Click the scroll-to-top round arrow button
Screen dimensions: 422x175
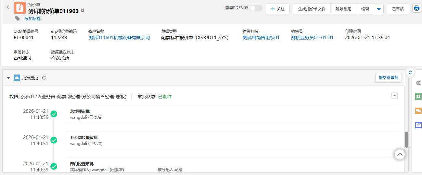(400, 155)
